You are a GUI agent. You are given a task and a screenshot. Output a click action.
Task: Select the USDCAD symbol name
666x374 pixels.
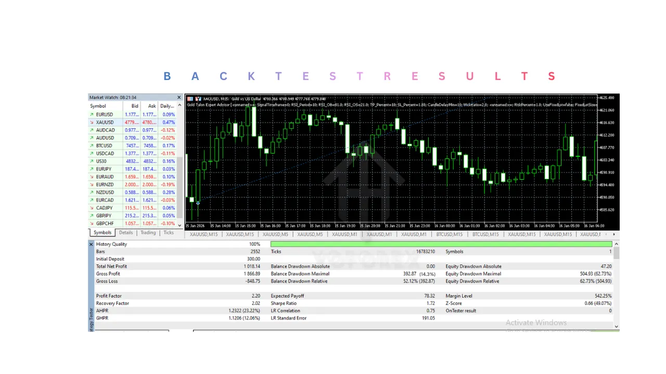105,153
